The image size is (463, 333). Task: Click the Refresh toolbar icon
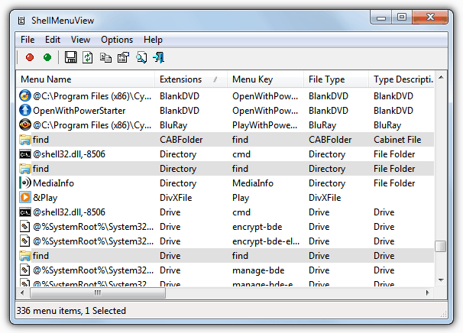(88, 57)
